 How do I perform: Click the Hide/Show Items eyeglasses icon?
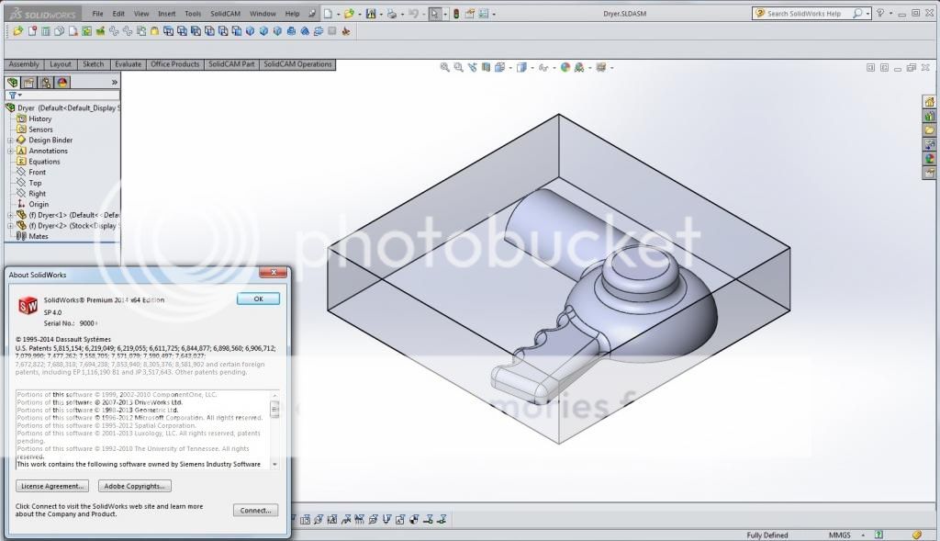point(543,67)
